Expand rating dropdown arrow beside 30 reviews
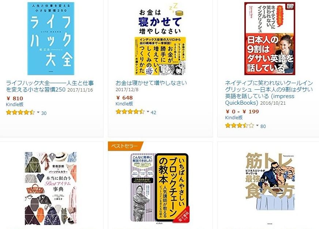The width and height of the screenshot is (319, 229). click(38, 112)
